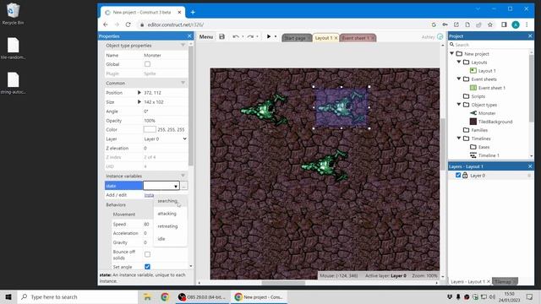Image resolution: width=541 pixels, height=304 pixels.
Task: Open the Instance variables link
Action: point(149,195)
